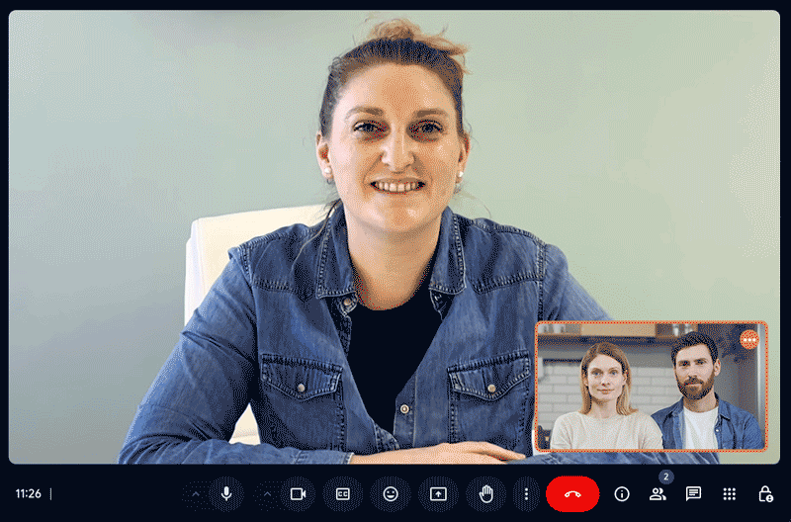This screenshot has width=791, height=522.
Task: Open the in-call chat messages
Action: [x=693, y=493]
